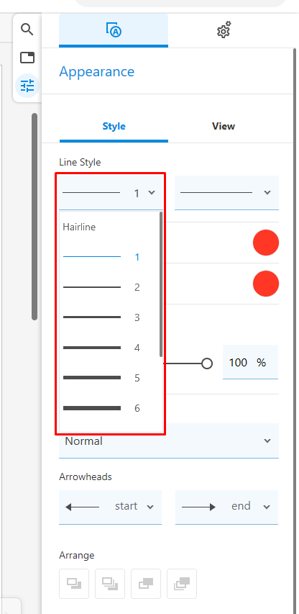Open the Normal blend mode dropdown
The width and height of the screenshot is (299, 614).
point(169,441)
